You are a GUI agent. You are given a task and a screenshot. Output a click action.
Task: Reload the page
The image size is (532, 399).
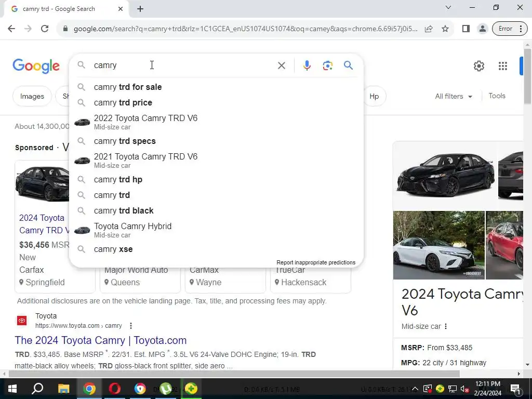[x=45, y=29]
